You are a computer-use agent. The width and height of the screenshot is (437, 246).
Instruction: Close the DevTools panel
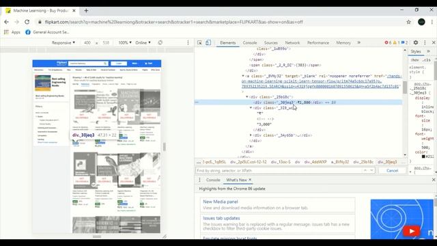(434, 42)
